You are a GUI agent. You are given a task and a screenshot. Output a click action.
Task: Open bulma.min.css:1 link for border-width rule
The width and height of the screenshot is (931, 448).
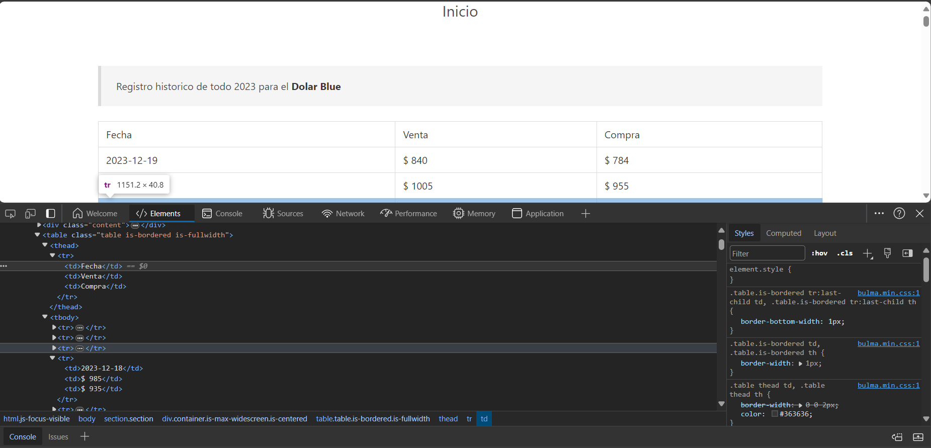tap(888, 344)
